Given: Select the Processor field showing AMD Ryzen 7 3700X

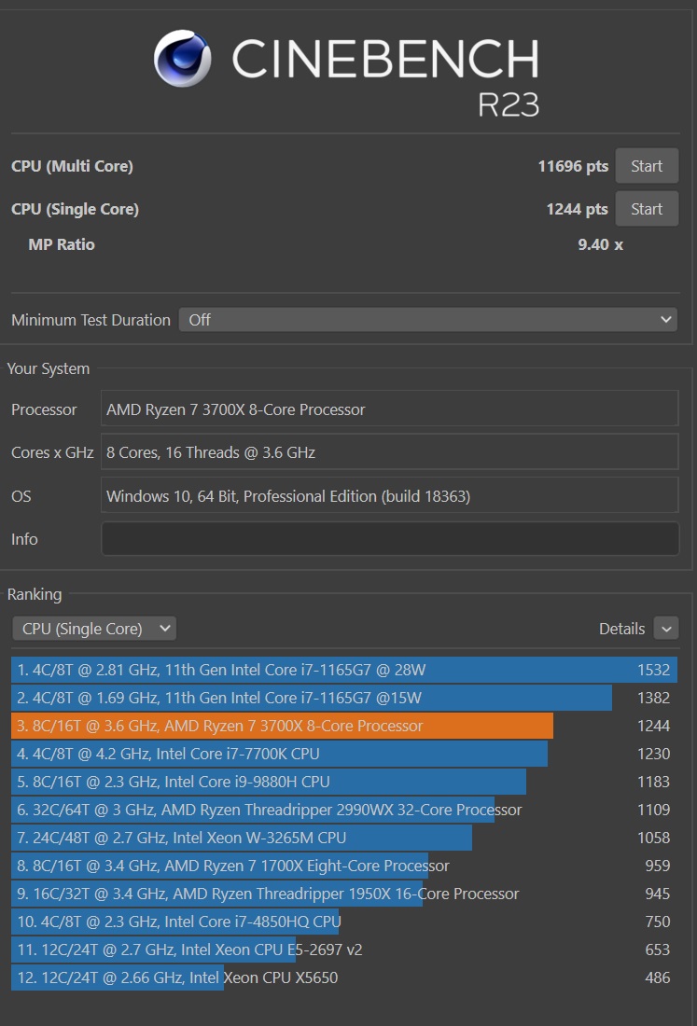Looking at the screenshot, I should (x=389, y=409).
